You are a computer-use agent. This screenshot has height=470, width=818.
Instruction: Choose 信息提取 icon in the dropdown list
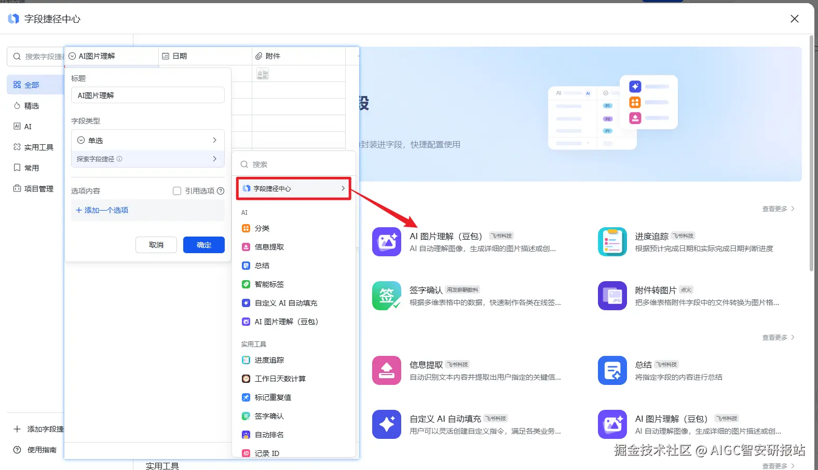pos(246,247)
